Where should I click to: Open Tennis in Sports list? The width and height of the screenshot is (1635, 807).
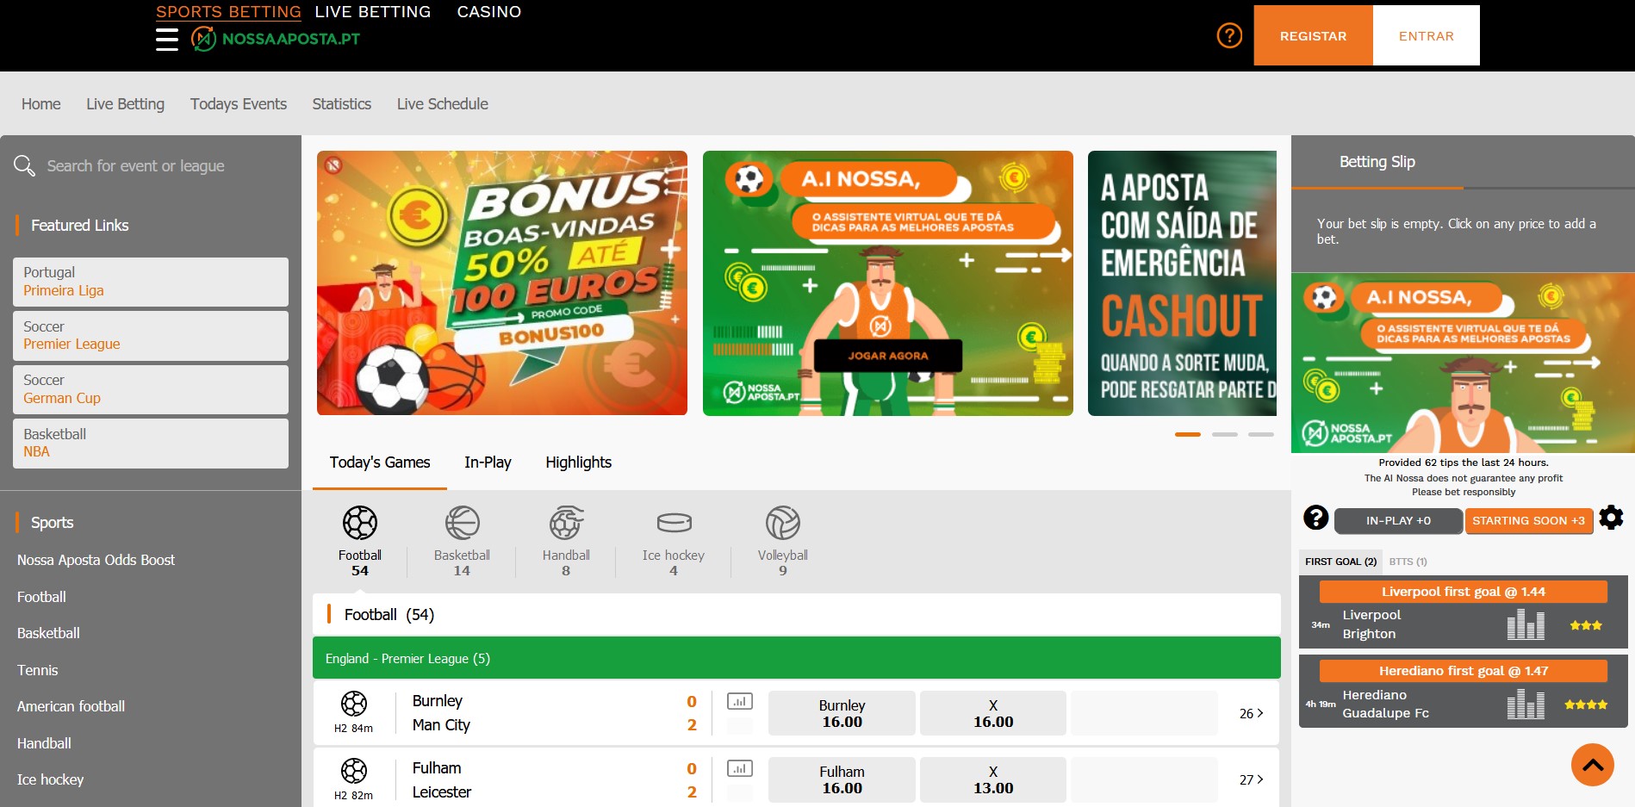pyautogui.click(x=38, y=670)
